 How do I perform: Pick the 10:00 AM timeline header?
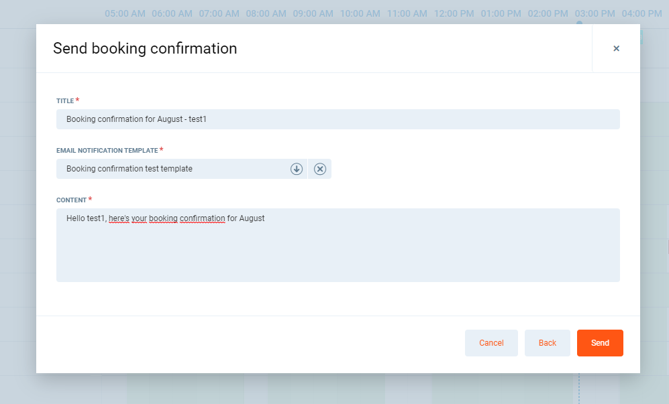click(360, 13)
